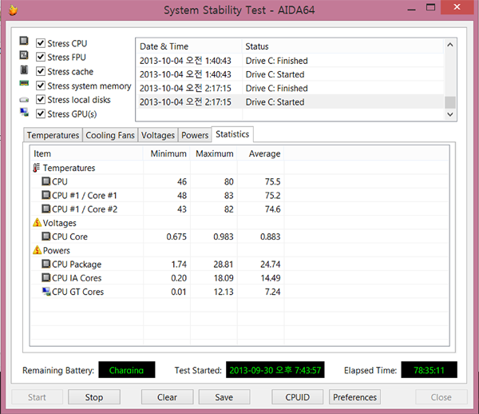Click the chip icon of CPU IA Cores row
This screenshot has width=479, height=414.
click(46, 277)
